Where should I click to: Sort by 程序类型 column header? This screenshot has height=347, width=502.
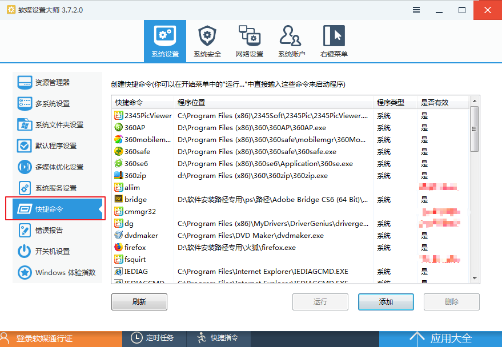(395, 103)
